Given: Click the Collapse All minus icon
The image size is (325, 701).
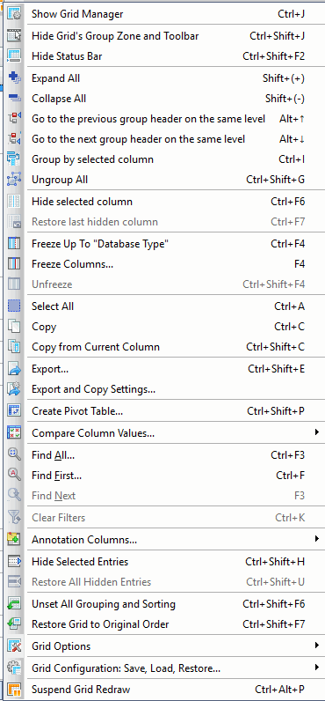Looking at the screenshot, I should pos(14,99).
